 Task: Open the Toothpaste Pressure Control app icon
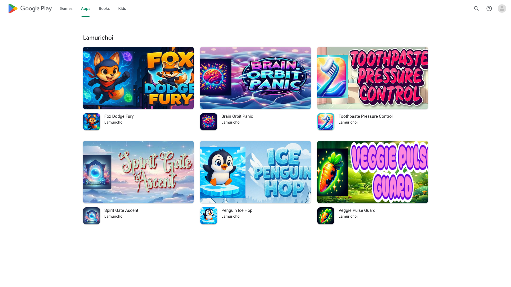pos(326,122)
